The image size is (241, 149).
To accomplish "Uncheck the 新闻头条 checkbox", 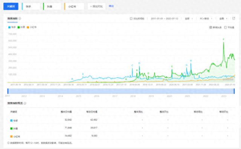I will 210,27.
